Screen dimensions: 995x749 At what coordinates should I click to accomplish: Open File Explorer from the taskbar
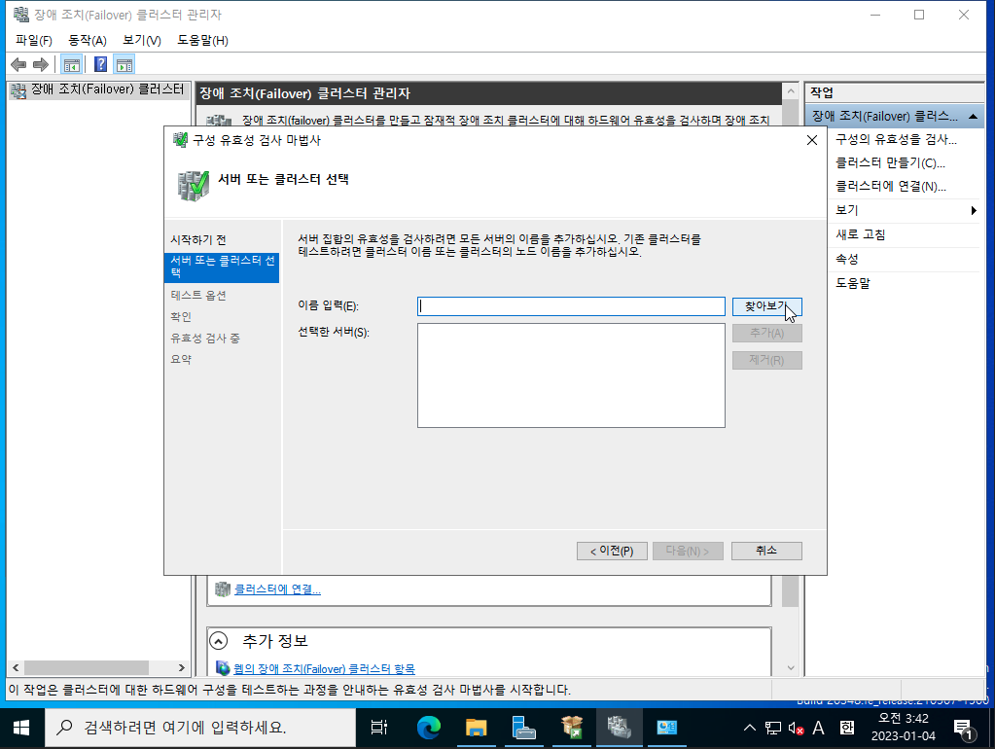[476, 728]
